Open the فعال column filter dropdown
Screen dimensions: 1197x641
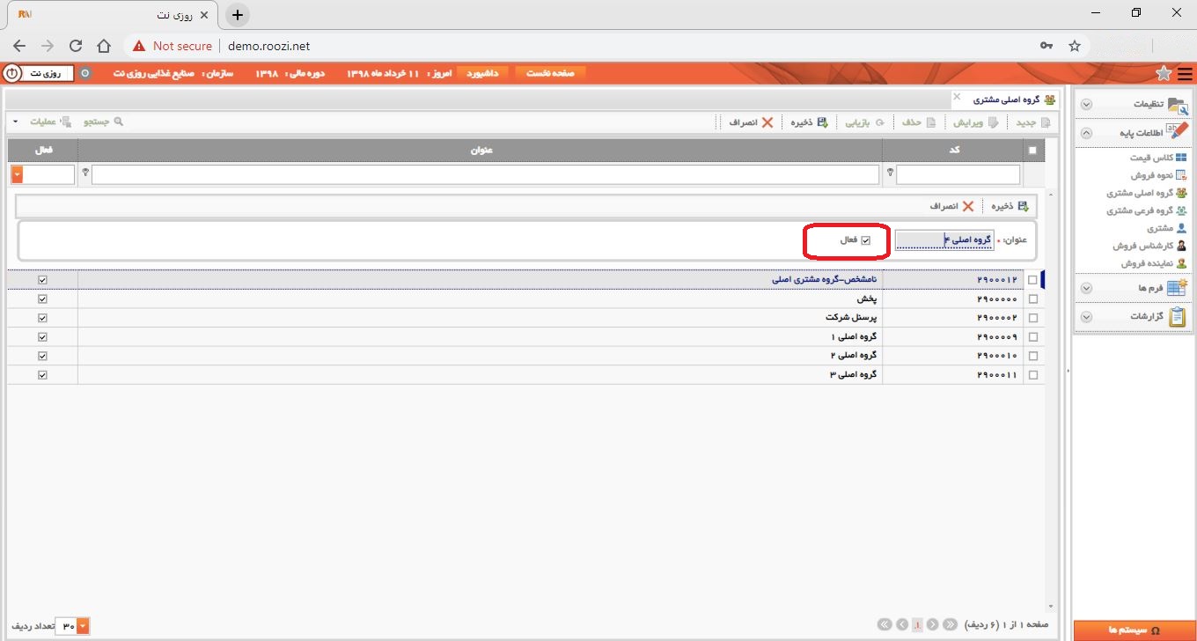(17, 174)
